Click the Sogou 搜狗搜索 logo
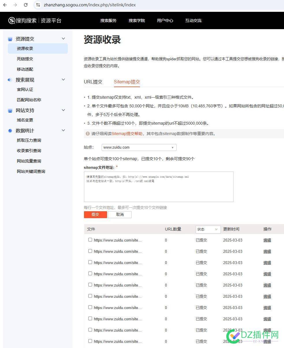The height and width of the screenshot is (348, 284). (23, 20)
